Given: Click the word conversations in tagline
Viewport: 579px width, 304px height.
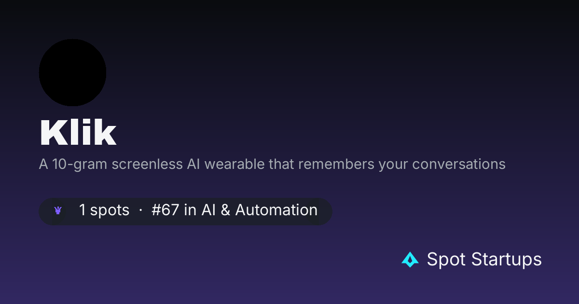Looking at the screenshot, I should (x=459, y=164).
